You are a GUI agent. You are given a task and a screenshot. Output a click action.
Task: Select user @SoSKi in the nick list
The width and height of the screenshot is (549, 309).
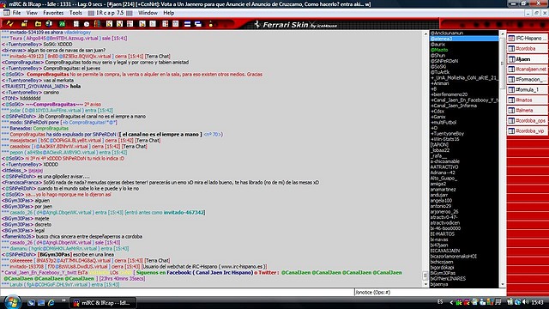(438, 67)
